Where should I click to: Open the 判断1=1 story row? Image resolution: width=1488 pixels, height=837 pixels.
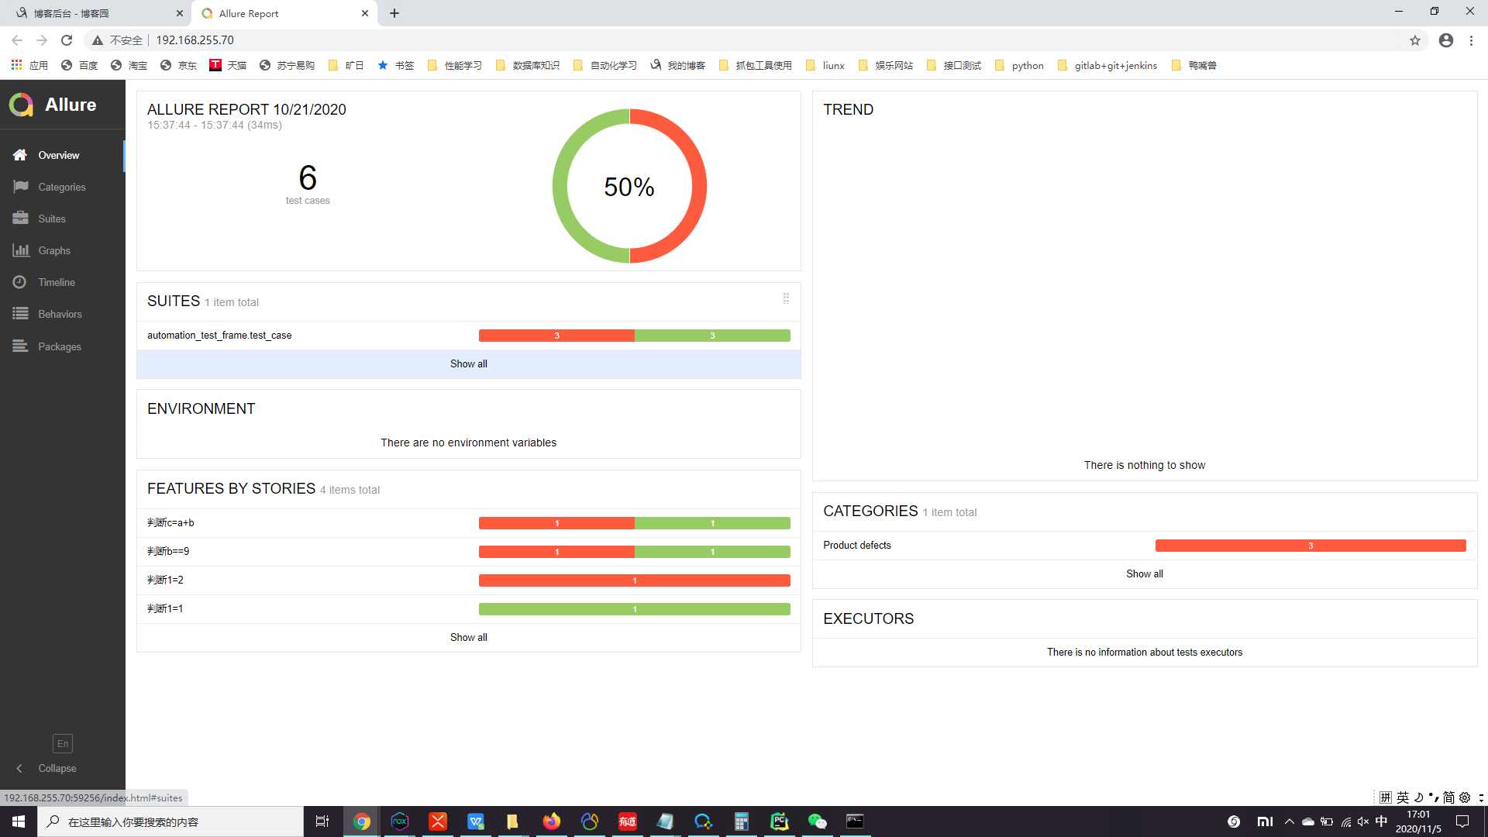coord(468,609)
